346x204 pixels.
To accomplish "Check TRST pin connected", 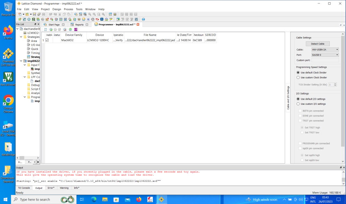I will [300, 121].
